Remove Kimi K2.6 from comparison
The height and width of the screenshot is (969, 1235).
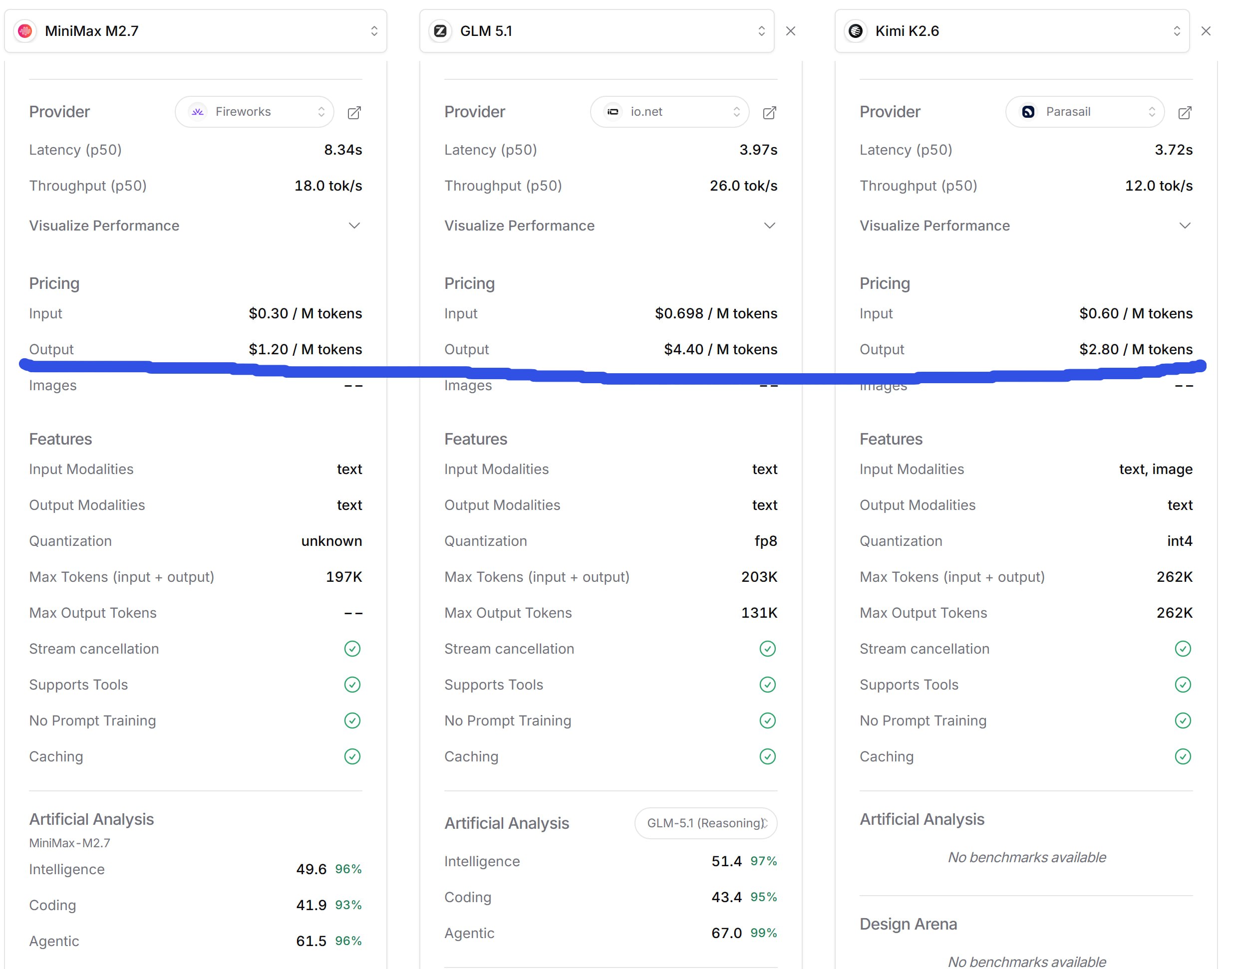tap(1206, 31)
